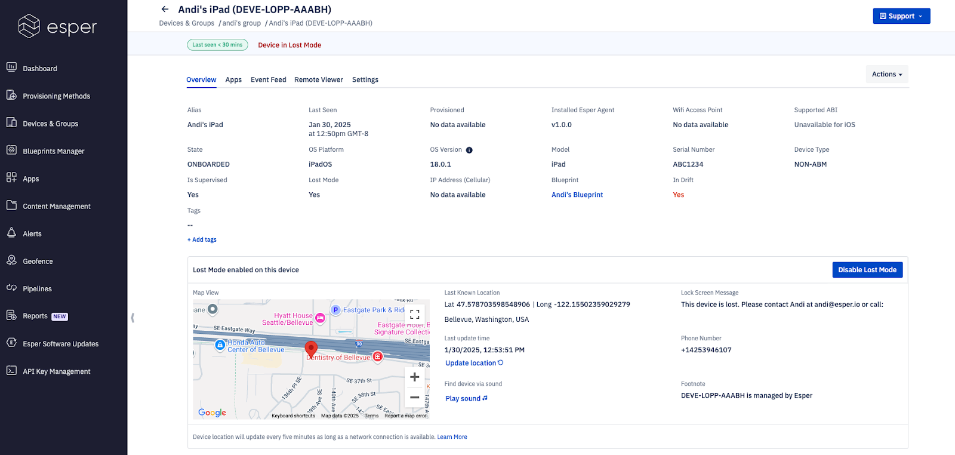Click Unavailable for iOS text

pyautogui.click(x=824, y=125)
